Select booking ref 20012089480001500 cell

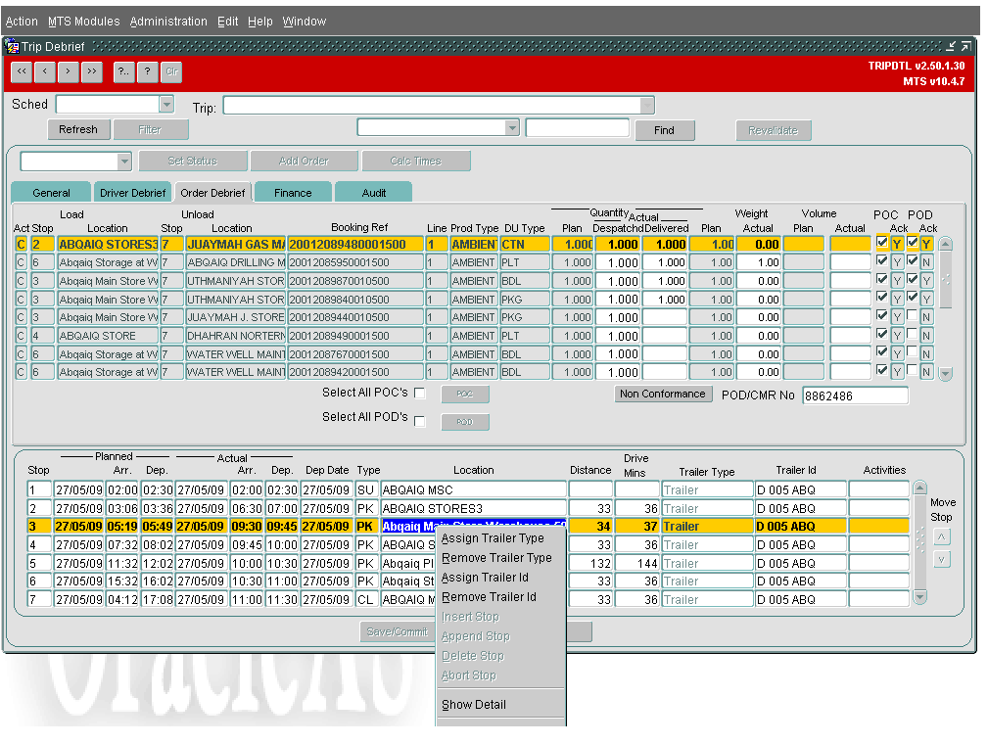(354, 245)
